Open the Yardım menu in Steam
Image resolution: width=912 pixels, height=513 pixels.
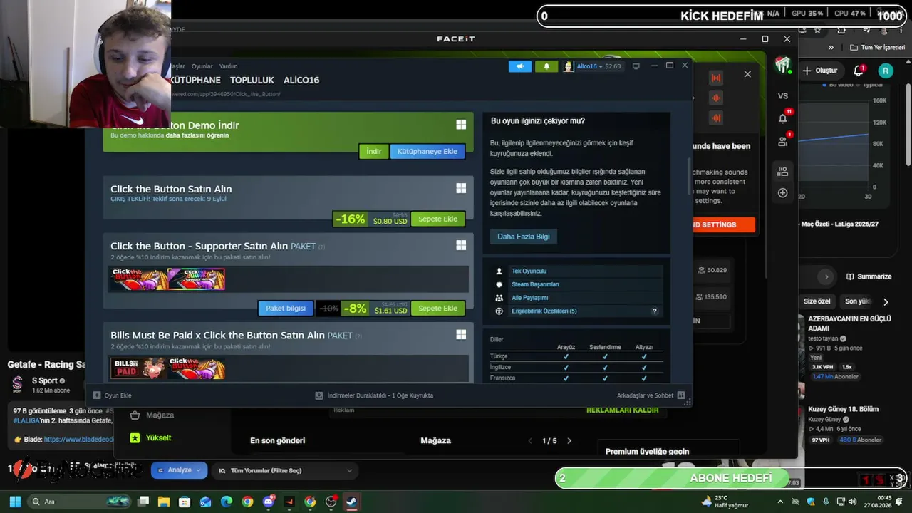click(x=228, y=66)
